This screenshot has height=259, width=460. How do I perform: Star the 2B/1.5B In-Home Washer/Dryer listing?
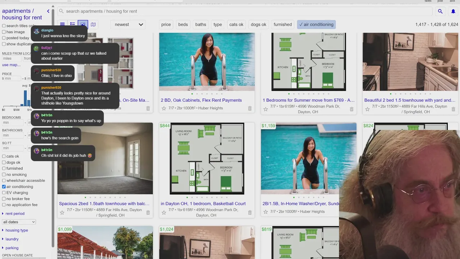point(266,212)
